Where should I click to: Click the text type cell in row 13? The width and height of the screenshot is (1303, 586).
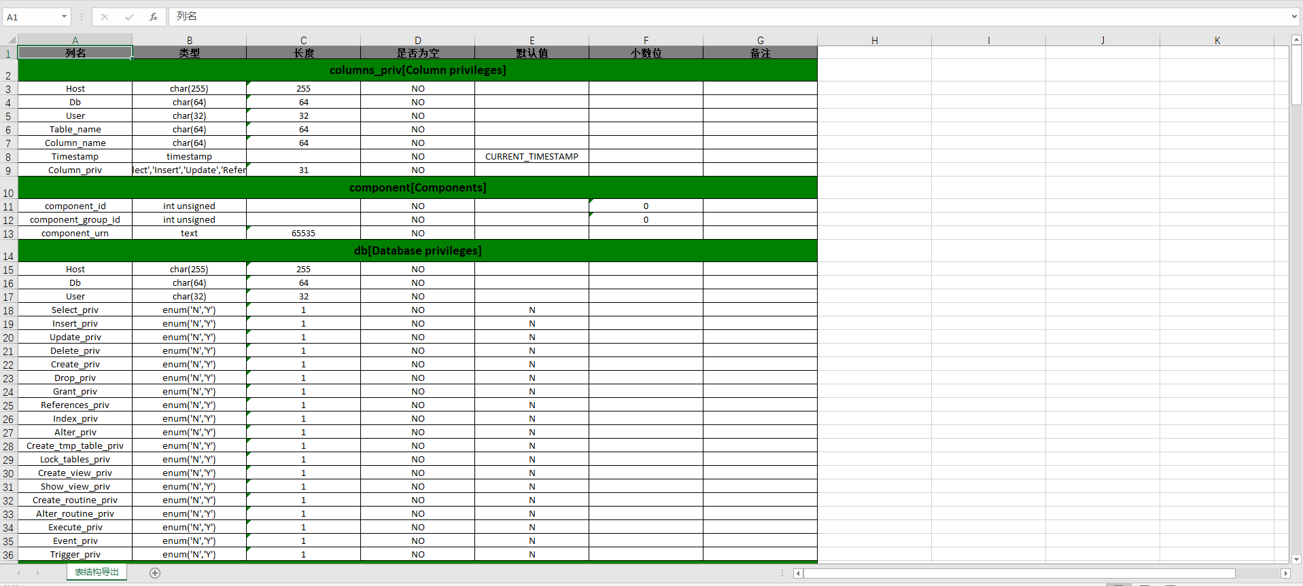[x=190, y=234]
